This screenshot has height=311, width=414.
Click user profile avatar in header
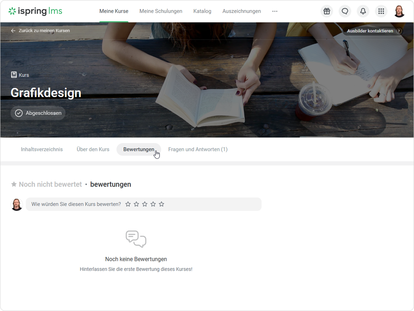tap(399, 11)
